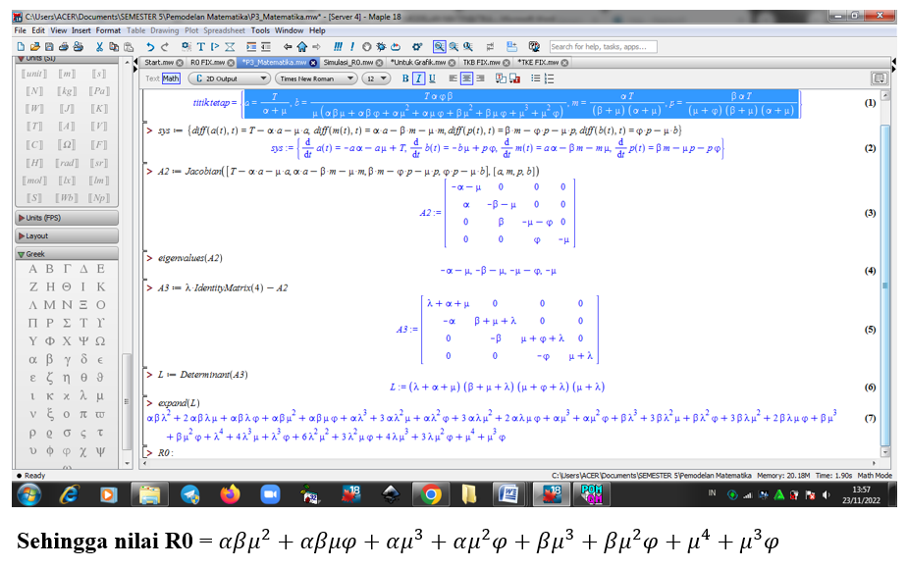Zoom in with the magnifier plus icon
This screenshot has width=907, height=569.
[x=453, y=46]
